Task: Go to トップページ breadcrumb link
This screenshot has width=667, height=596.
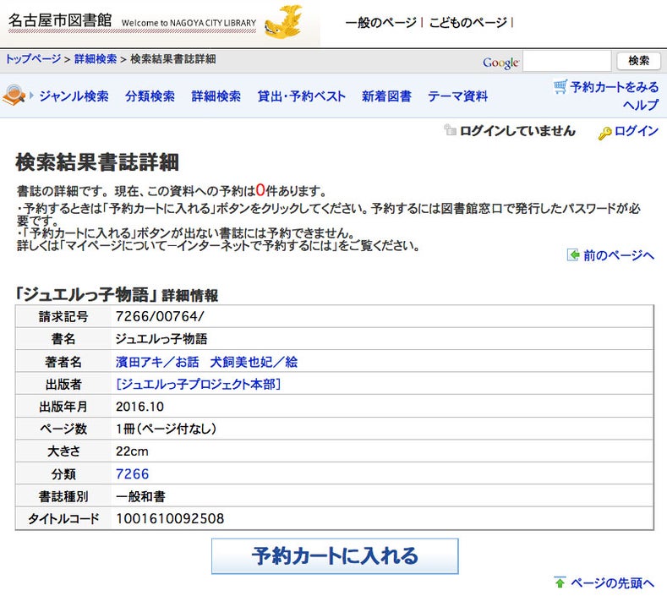Action: point(34,59)
